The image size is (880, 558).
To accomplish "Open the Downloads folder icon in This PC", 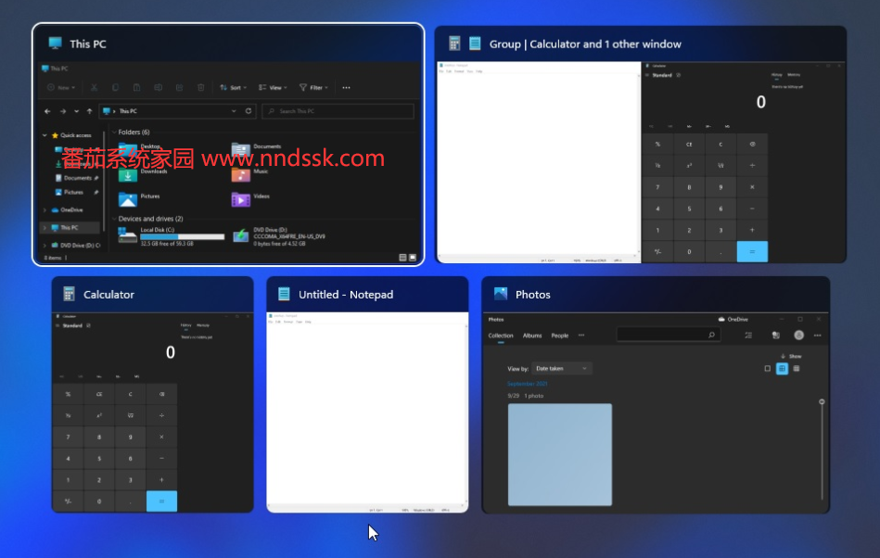I will tap(127, 175).
